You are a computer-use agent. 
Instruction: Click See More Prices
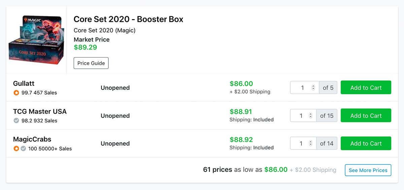[x=368, y=170]
